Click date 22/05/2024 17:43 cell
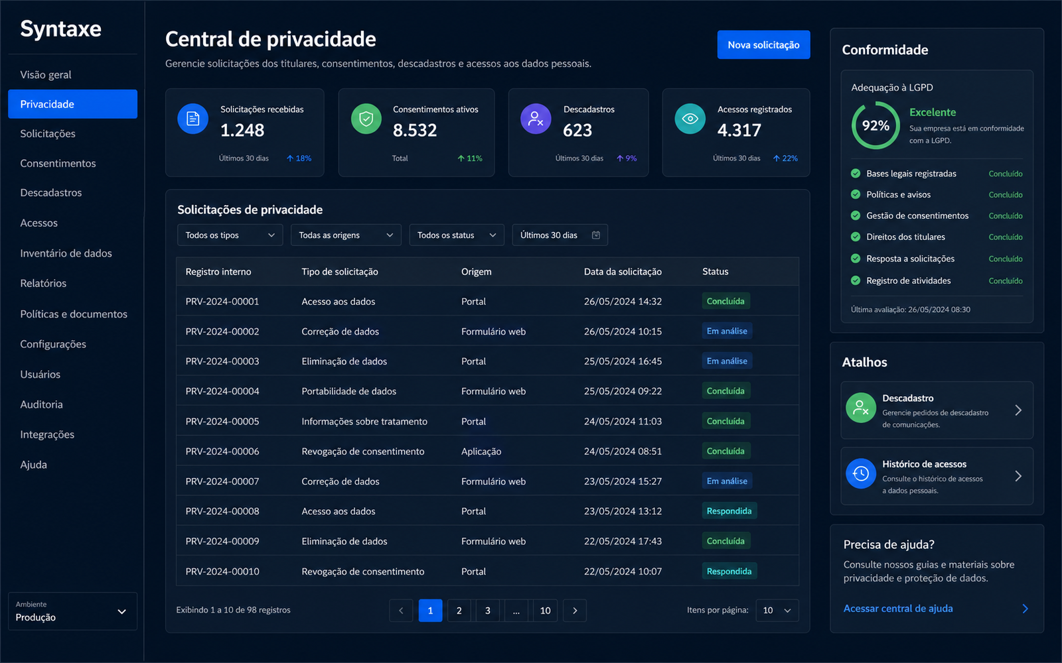The height and width of the screenshot is (663, 1062). point(623,542)
